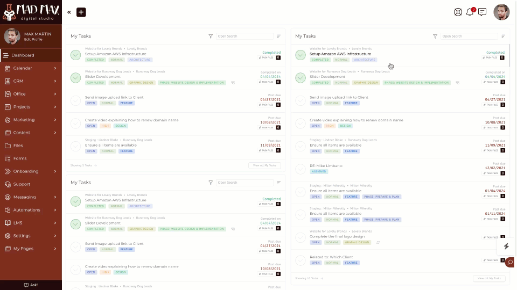This screenshot has height=290, width=517.
Task: Expand the Projects sidebar section
Action: [55, 107]
